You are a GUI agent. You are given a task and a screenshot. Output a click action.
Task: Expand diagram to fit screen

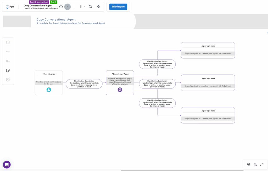click(262, 164)
